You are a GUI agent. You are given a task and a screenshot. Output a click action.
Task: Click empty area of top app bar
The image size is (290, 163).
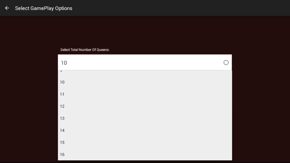tap(181, 8)
